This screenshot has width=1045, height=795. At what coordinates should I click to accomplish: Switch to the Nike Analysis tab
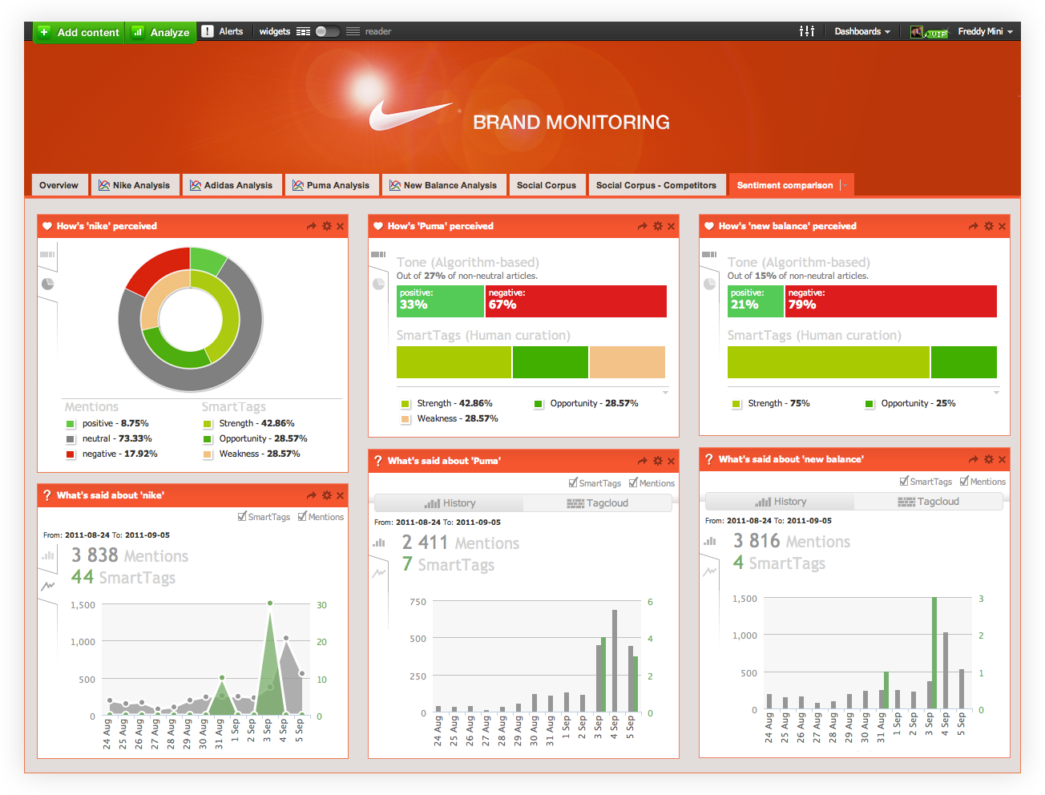[134, 185]
